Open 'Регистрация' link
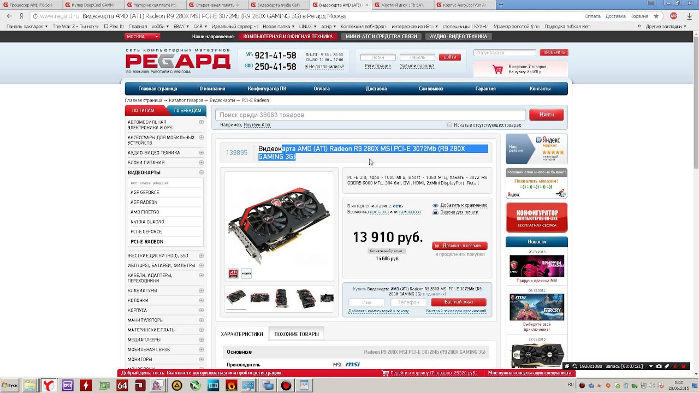Viewport: 699px width, 393px height. point(378,66)
